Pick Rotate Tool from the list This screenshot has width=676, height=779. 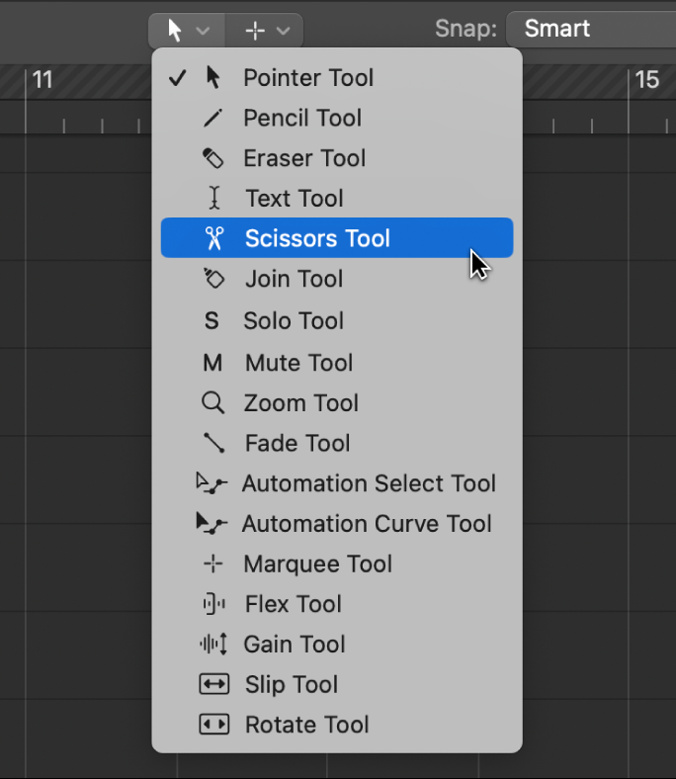pos(337,725)
